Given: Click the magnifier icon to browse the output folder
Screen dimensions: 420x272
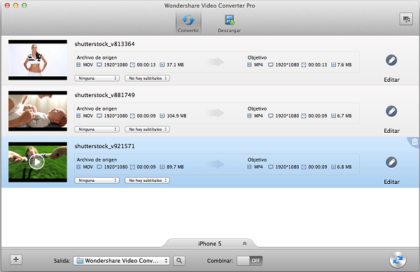Looking at the screenshot, I should coord(179,261).
